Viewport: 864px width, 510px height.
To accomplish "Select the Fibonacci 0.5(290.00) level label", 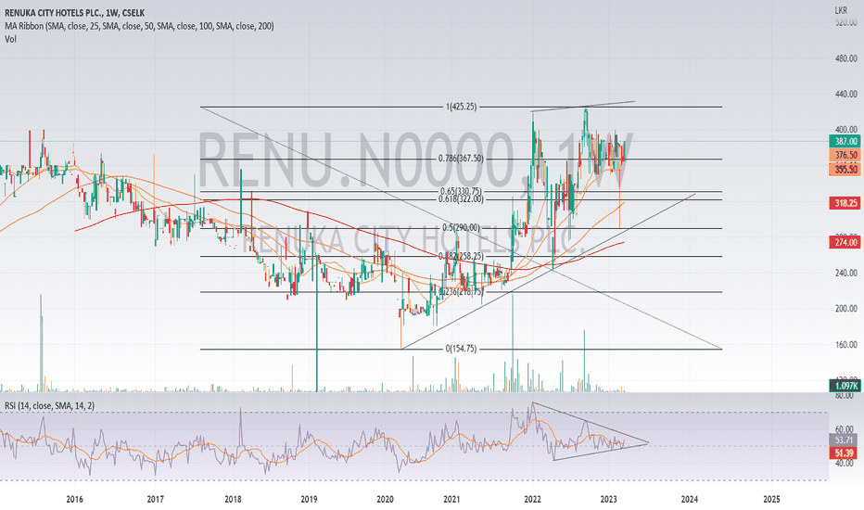I will click(x=461, y=228).
